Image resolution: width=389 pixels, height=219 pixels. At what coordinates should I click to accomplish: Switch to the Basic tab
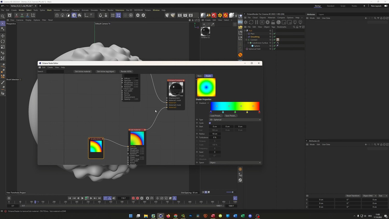click(x=199, y=76)
